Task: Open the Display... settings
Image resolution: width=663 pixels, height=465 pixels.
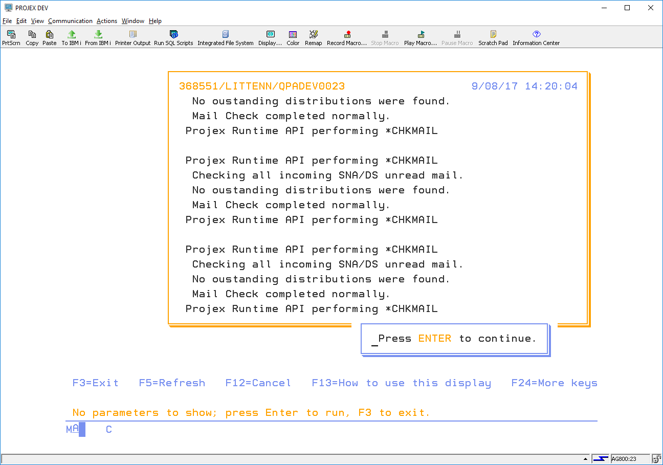Action: pyautogui.click(x=270, y=38)
